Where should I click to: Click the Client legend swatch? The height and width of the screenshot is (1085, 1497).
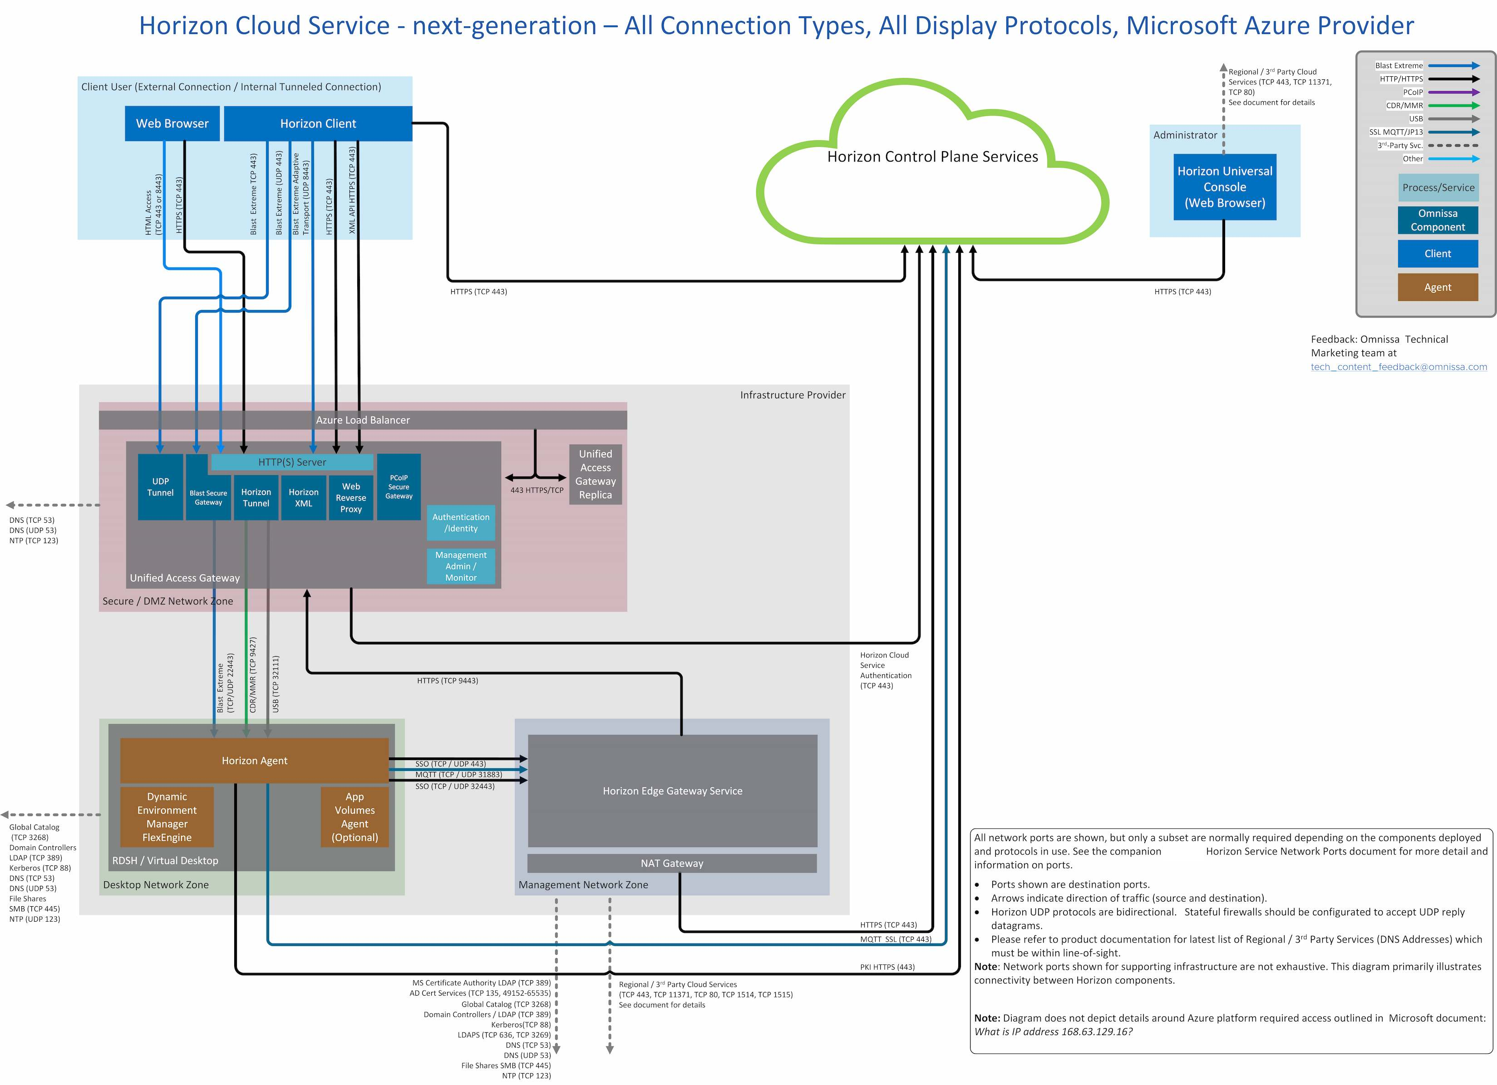coord(1438,253)
